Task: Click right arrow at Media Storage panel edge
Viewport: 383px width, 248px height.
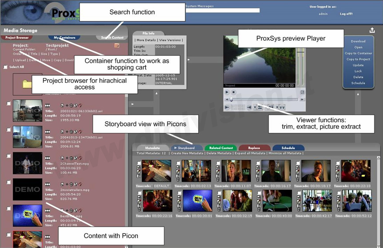Action: 132,104
